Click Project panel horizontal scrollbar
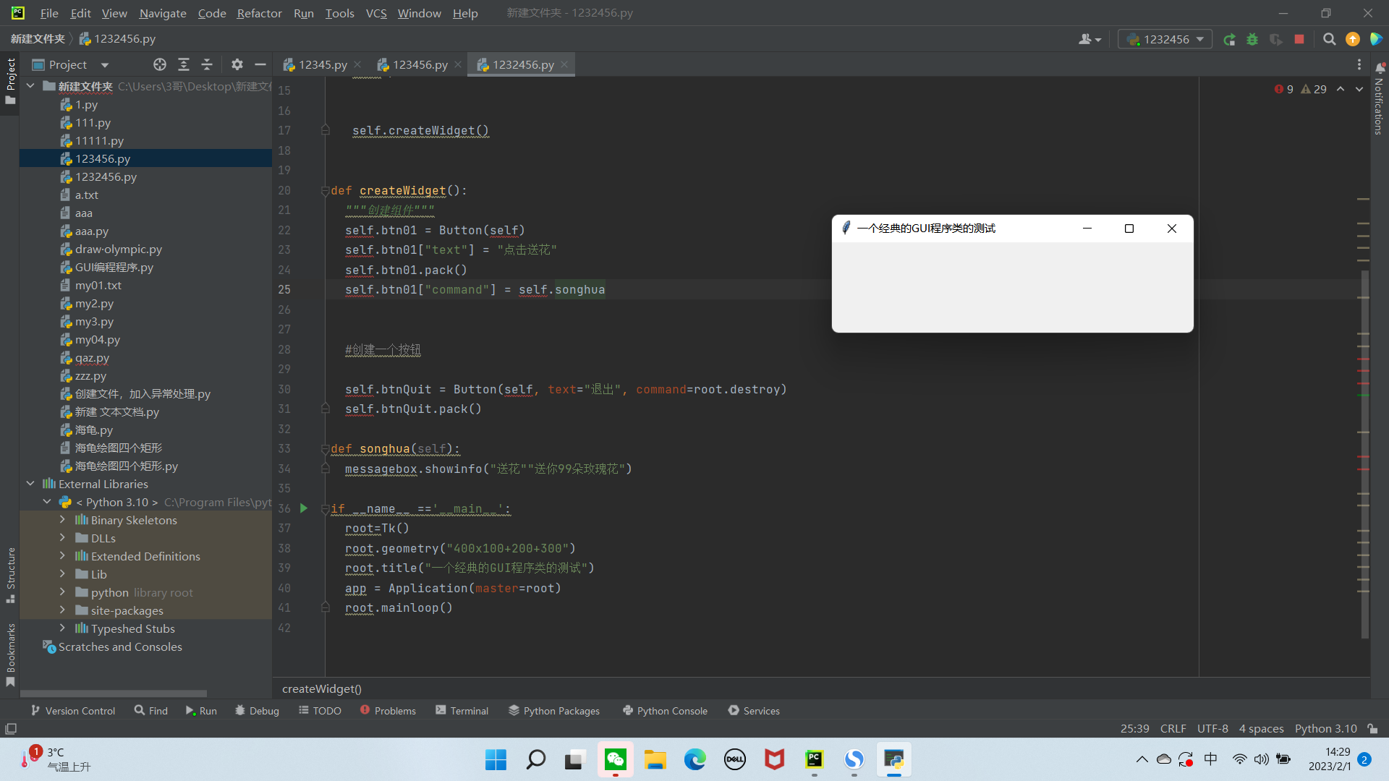 click(114, 693)
